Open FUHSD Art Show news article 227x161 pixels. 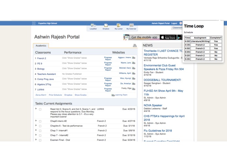163,93
